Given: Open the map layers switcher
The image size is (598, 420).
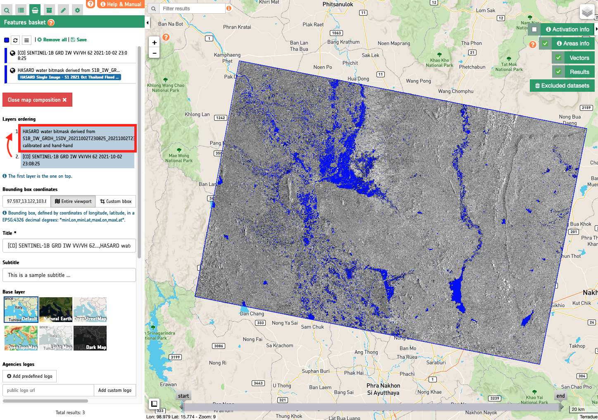Looking at the screenshot, I should click(587, 12).
